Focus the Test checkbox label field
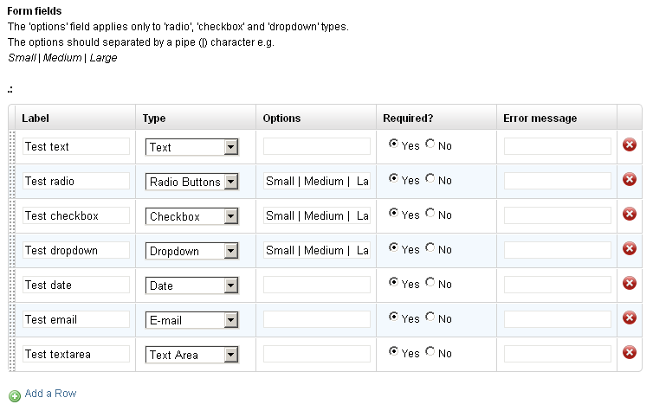 (x=76, y=215)
